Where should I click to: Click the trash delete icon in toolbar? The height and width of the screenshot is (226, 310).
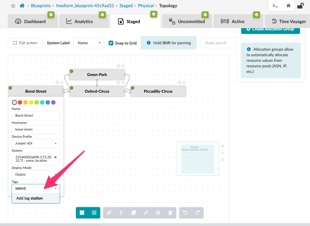170,213
